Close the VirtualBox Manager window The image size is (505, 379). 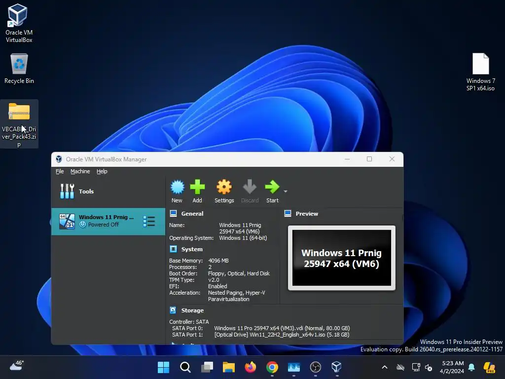click(x=392, y=159)
